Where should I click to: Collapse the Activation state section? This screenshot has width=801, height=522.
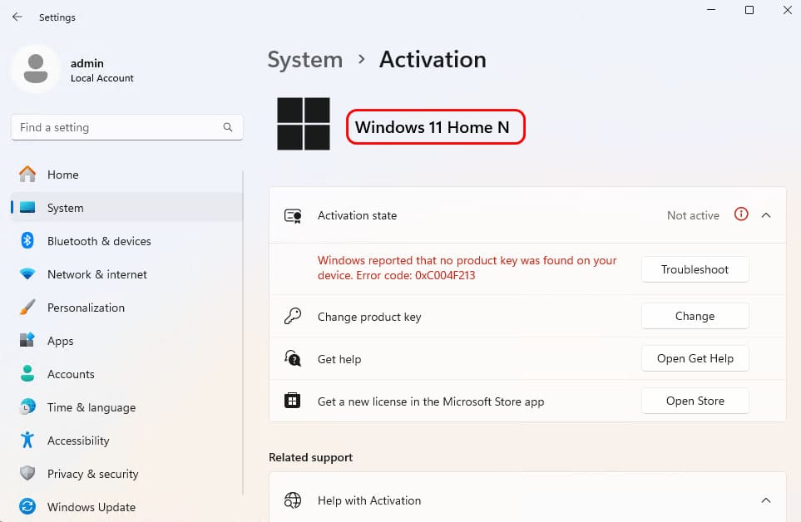pyautogui.click(x=766, y=215)
